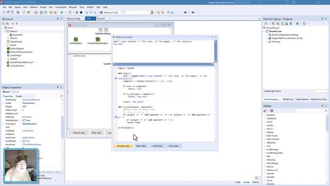Click the PythonGUIInputOutput1 component icon on the form

click(x=97, y=39)
